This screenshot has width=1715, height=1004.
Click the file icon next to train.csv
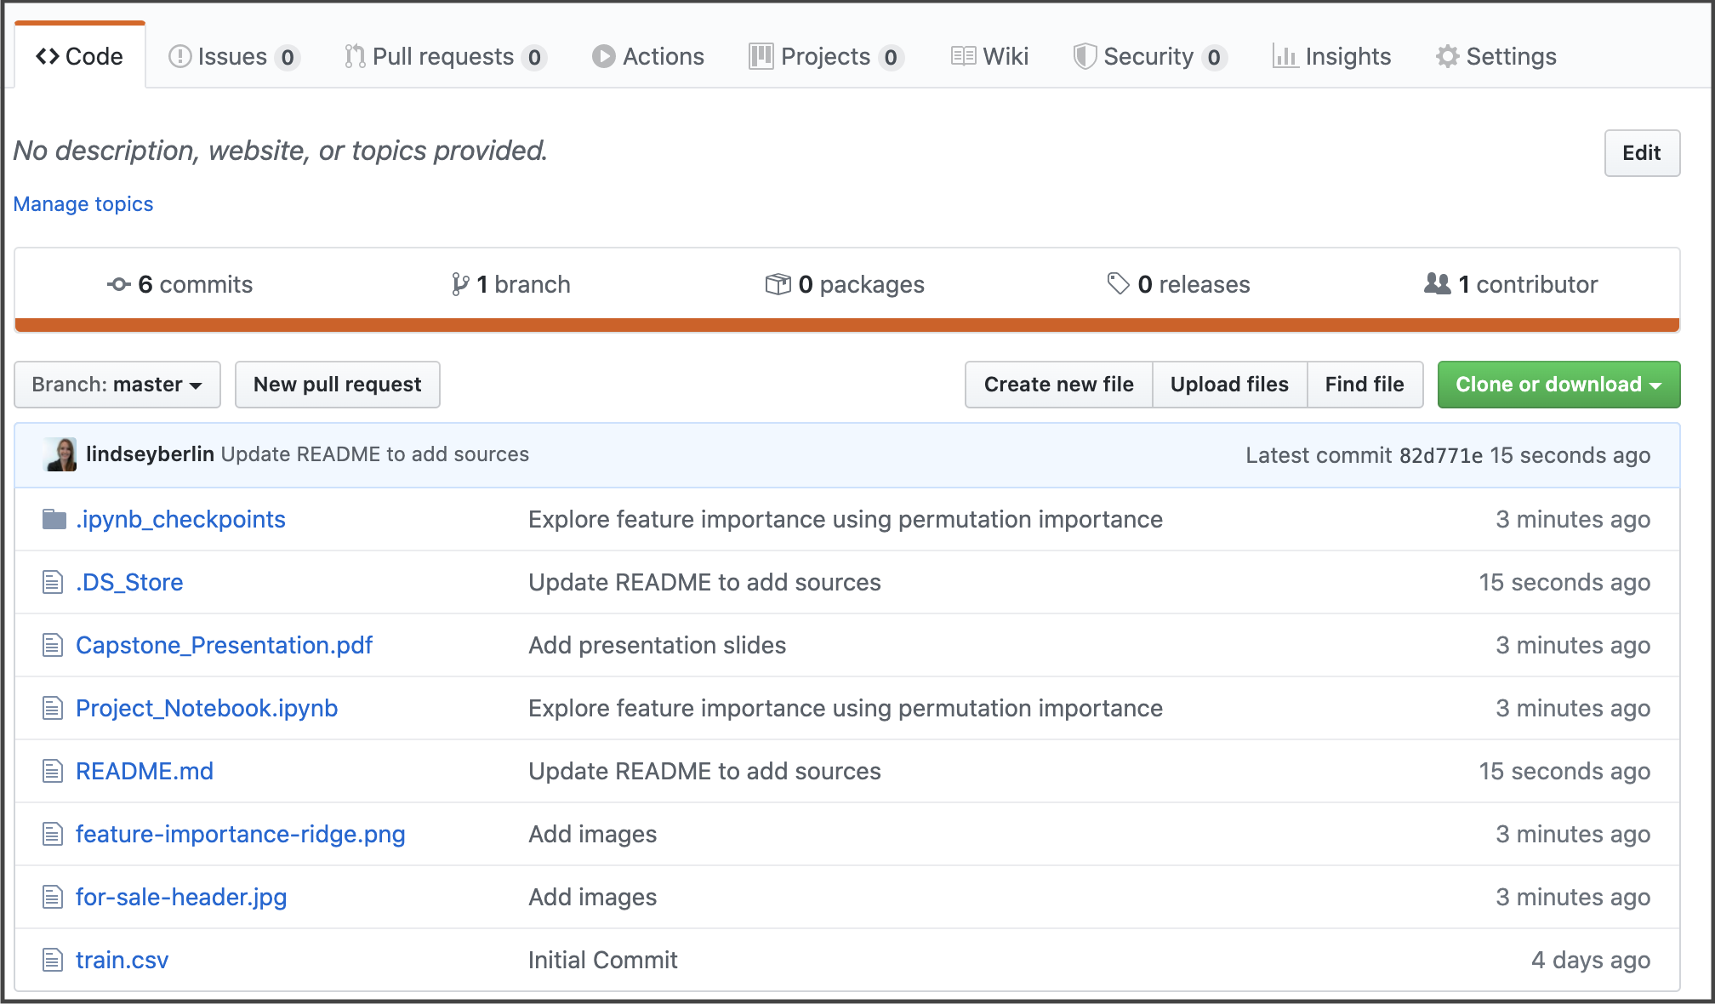pos(53,960)
